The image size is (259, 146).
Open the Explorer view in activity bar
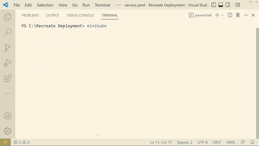click(7, 17)
